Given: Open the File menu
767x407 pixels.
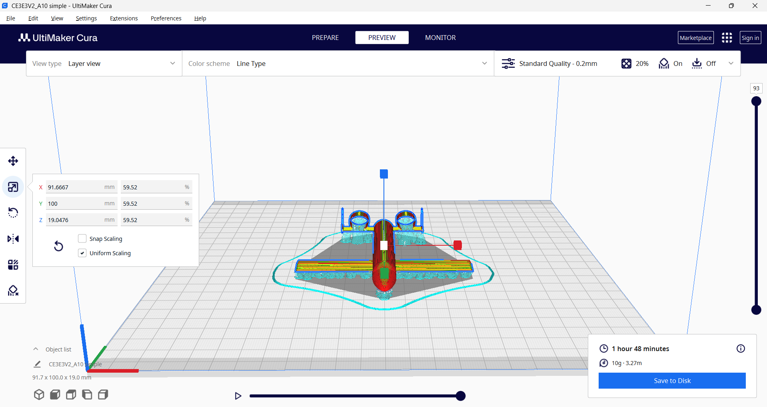Looking at the screenshot, I should (11, 18).
